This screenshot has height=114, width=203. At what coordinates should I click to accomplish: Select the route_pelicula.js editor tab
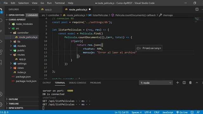[78, 9]
